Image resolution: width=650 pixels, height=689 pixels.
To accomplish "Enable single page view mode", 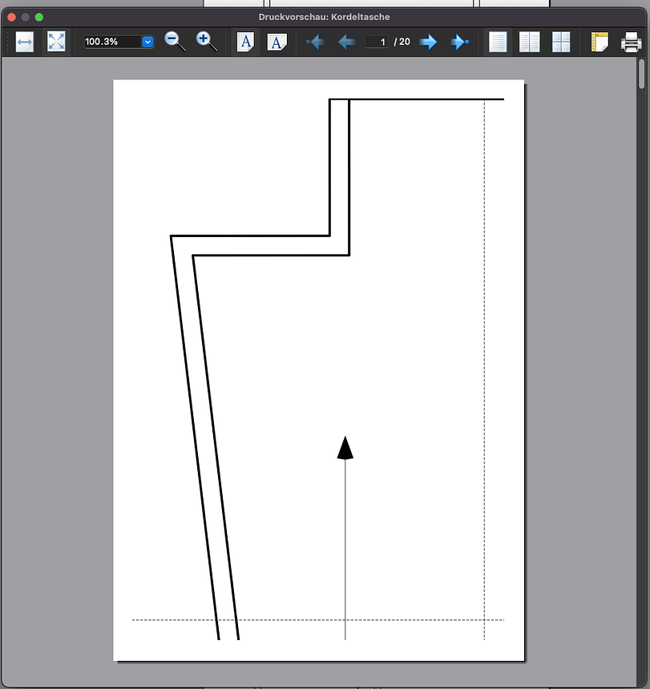I will [x=498, y=42].
